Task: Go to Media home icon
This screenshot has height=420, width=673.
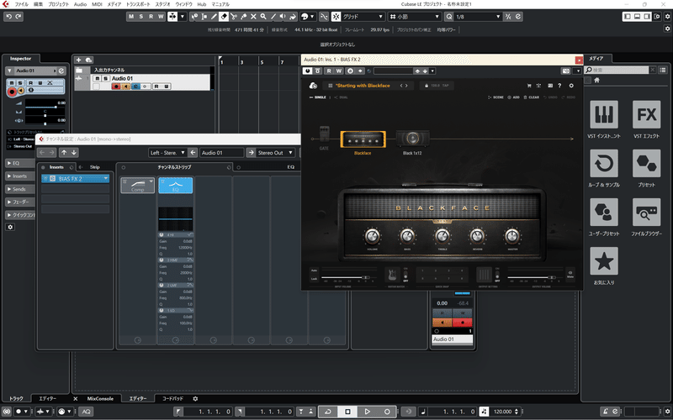Action: (596, 80)
